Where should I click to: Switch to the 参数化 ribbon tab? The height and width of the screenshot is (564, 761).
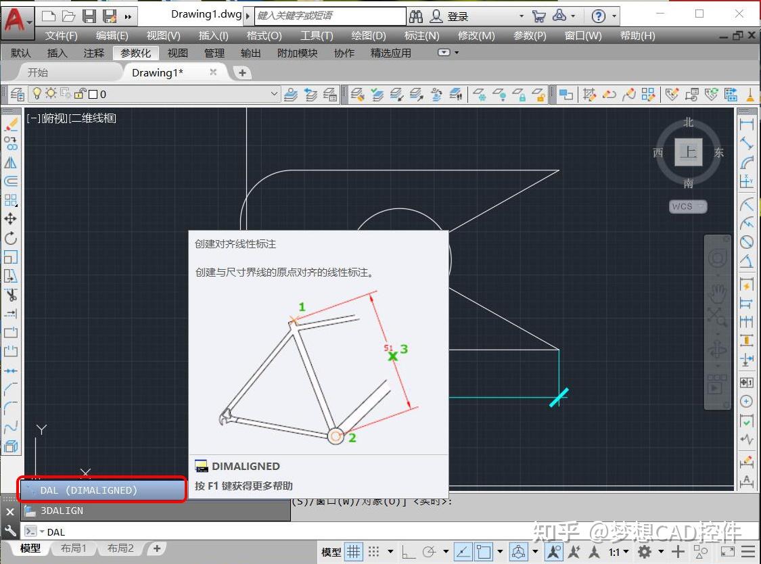pyautogui.click(x=135, y=53)
